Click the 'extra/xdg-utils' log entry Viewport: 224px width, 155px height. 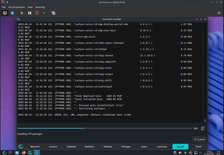pos(105,38)
